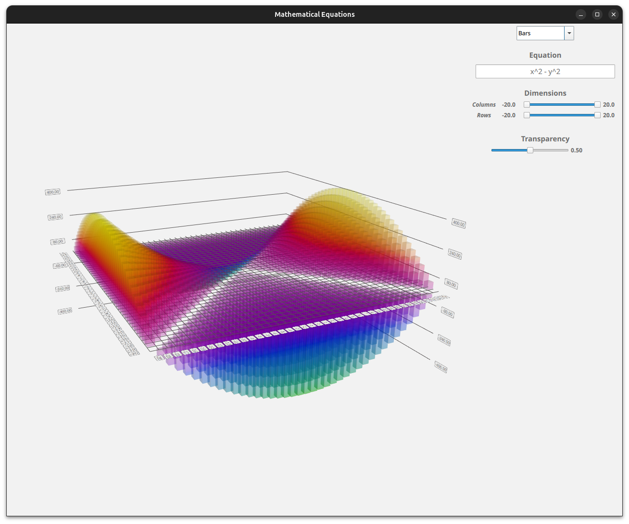Screen dimensions: 629x524
Task: Click the Bars combo box text field
Action: click(541, 33)
